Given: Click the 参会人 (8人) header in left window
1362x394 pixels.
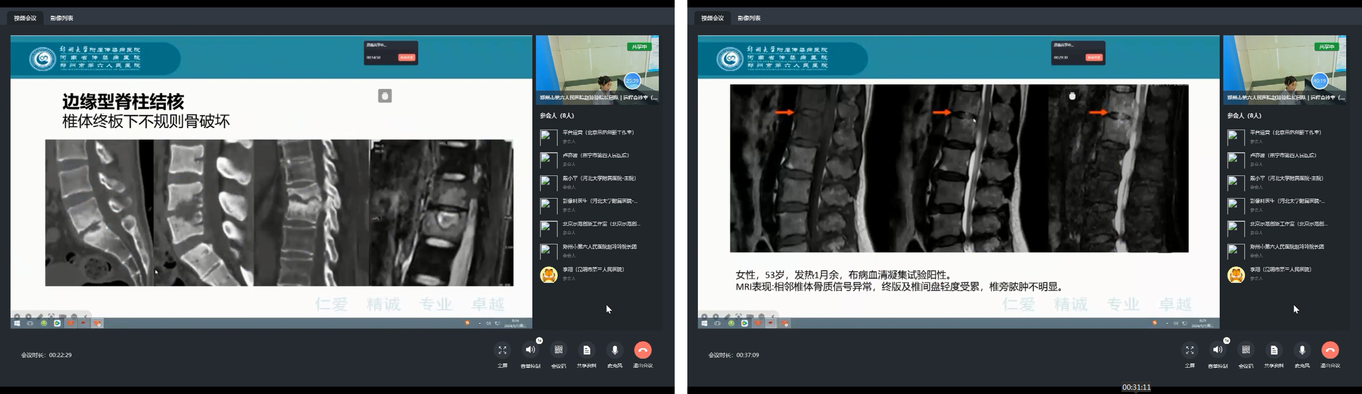Looking at the screenshot, I should pos(557,116).
